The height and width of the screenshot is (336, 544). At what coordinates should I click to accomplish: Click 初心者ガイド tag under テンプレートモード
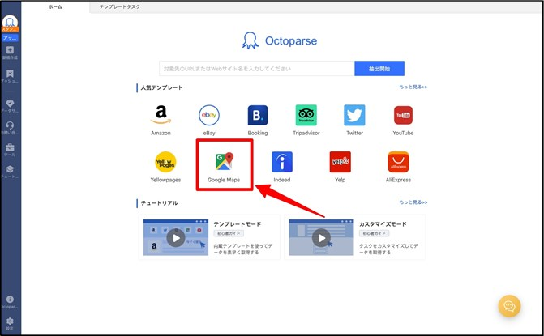[x=229, y=233]
